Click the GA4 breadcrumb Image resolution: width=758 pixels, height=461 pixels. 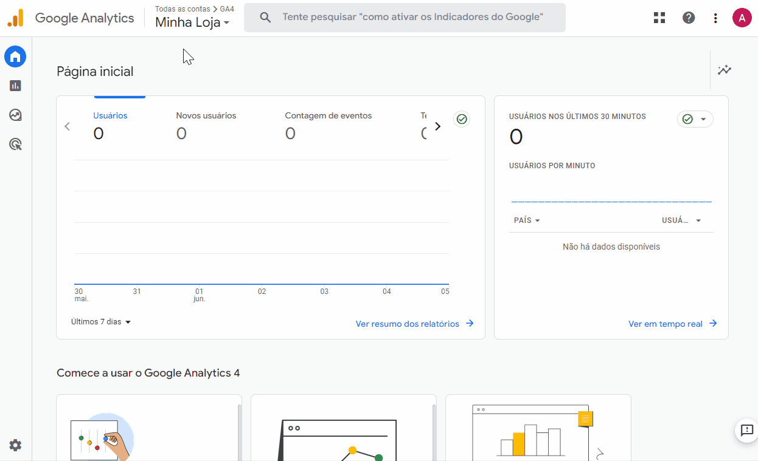coord(227,9)
